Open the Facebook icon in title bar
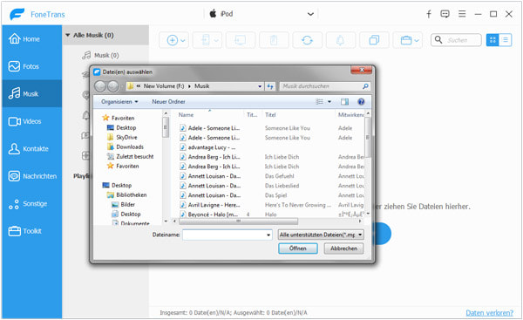 (429, 14)
